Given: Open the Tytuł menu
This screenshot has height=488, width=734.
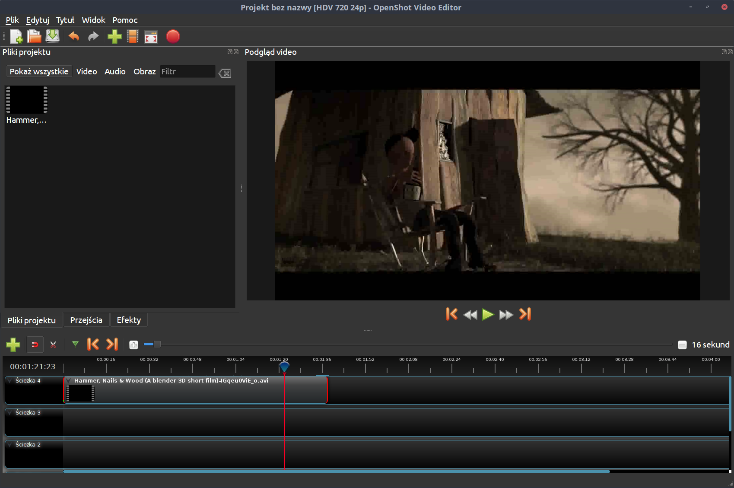Looking at the screenshot, I should [x=65, y=20].
